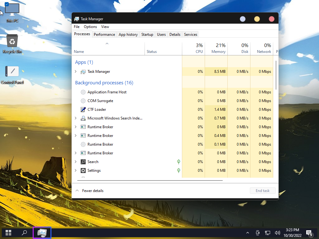Click the Task Manager taskbar icon
319x239 pixels.
pyautogui.click(x=42, y=233)
